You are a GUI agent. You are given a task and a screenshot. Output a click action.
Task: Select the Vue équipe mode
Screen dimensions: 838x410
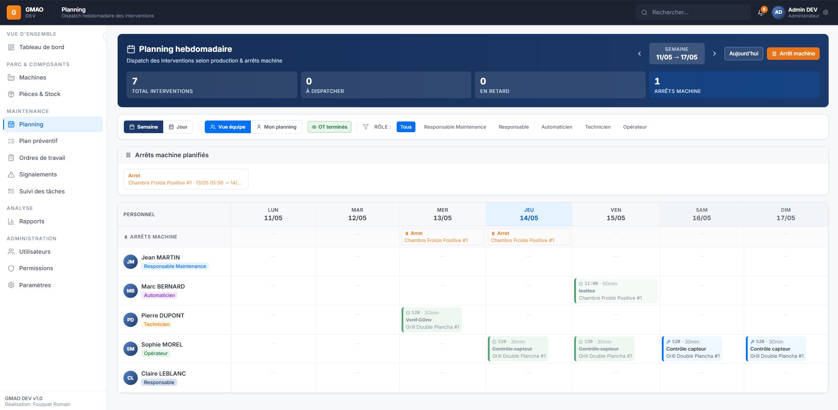tap(228, 127)
